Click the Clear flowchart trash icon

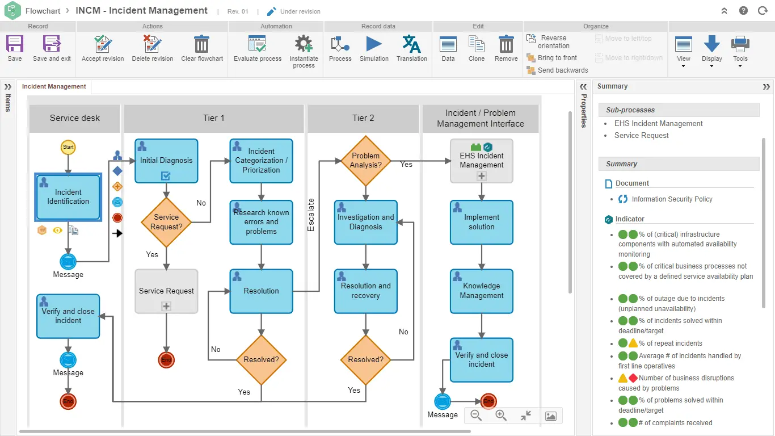(201, 44)
